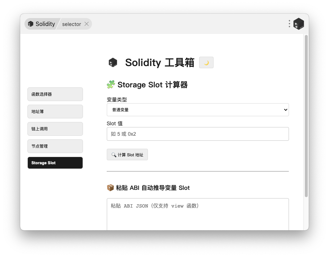The height and width of the screenshot is (257, 329).
Task: Close the selector tab with the X
Action: pyautogui.click(x=87, y=24)
